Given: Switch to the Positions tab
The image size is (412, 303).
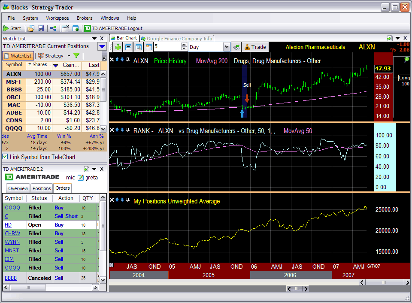Looking at the screenshot, I should [42, 188].
